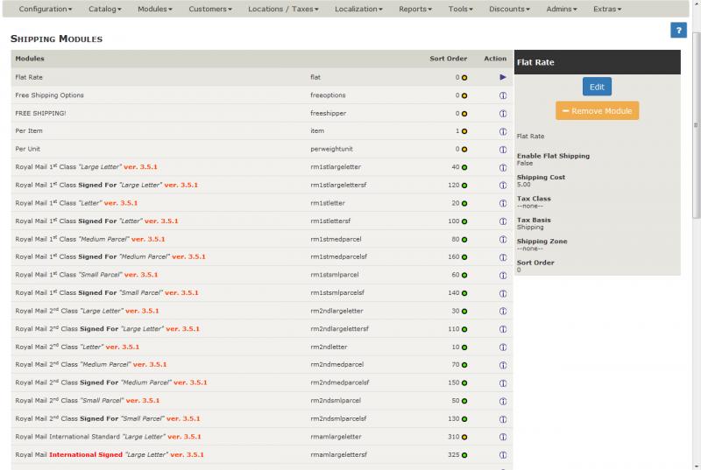Open info icon for rm1stmedparcel row
701x470 pixels.
(503, 239)
